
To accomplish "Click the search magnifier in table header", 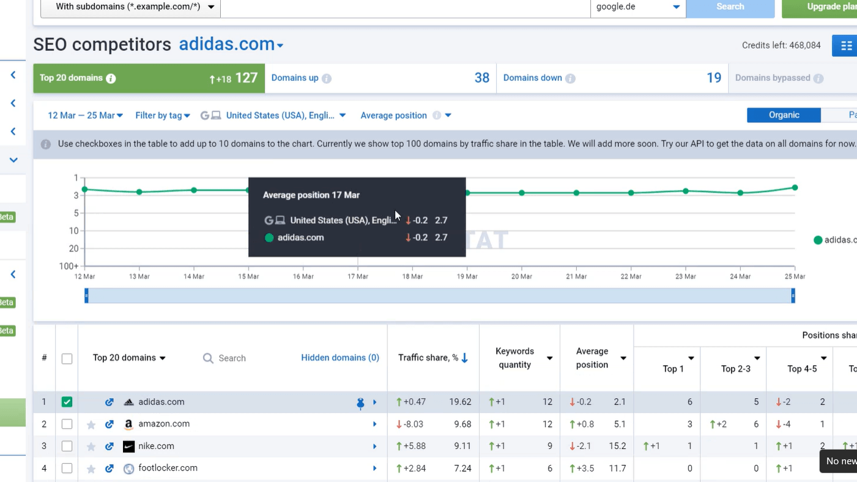I will [x=208, y=358].
